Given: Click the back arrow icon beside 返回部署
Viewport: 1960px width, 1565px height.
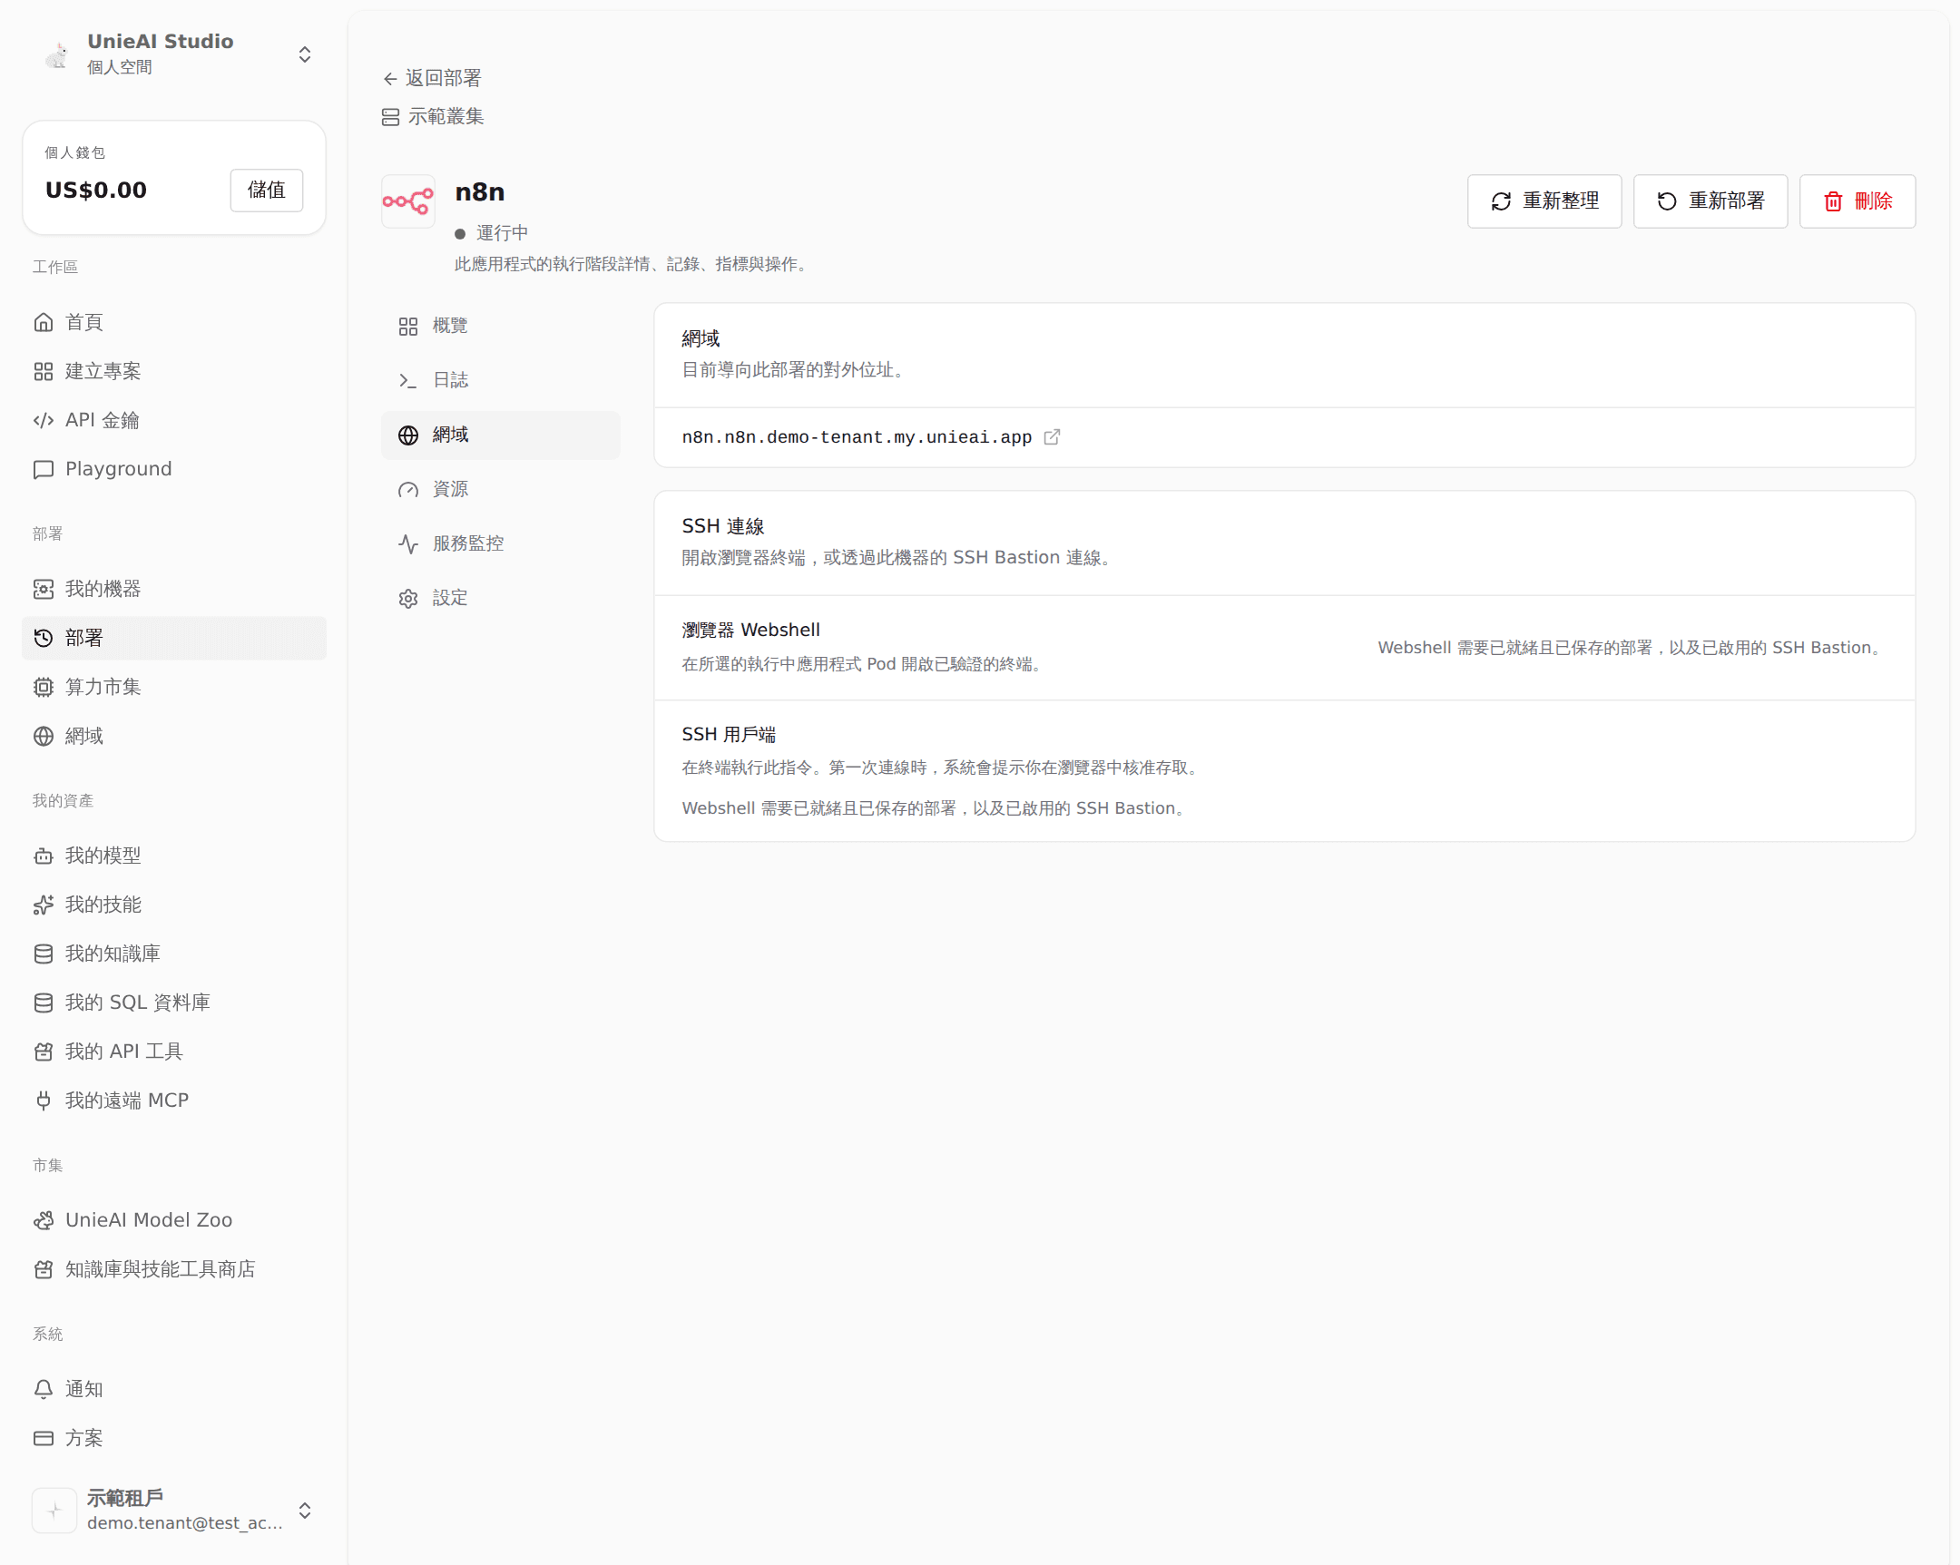Looking at the screenshot, I should (x=390, y=79).
